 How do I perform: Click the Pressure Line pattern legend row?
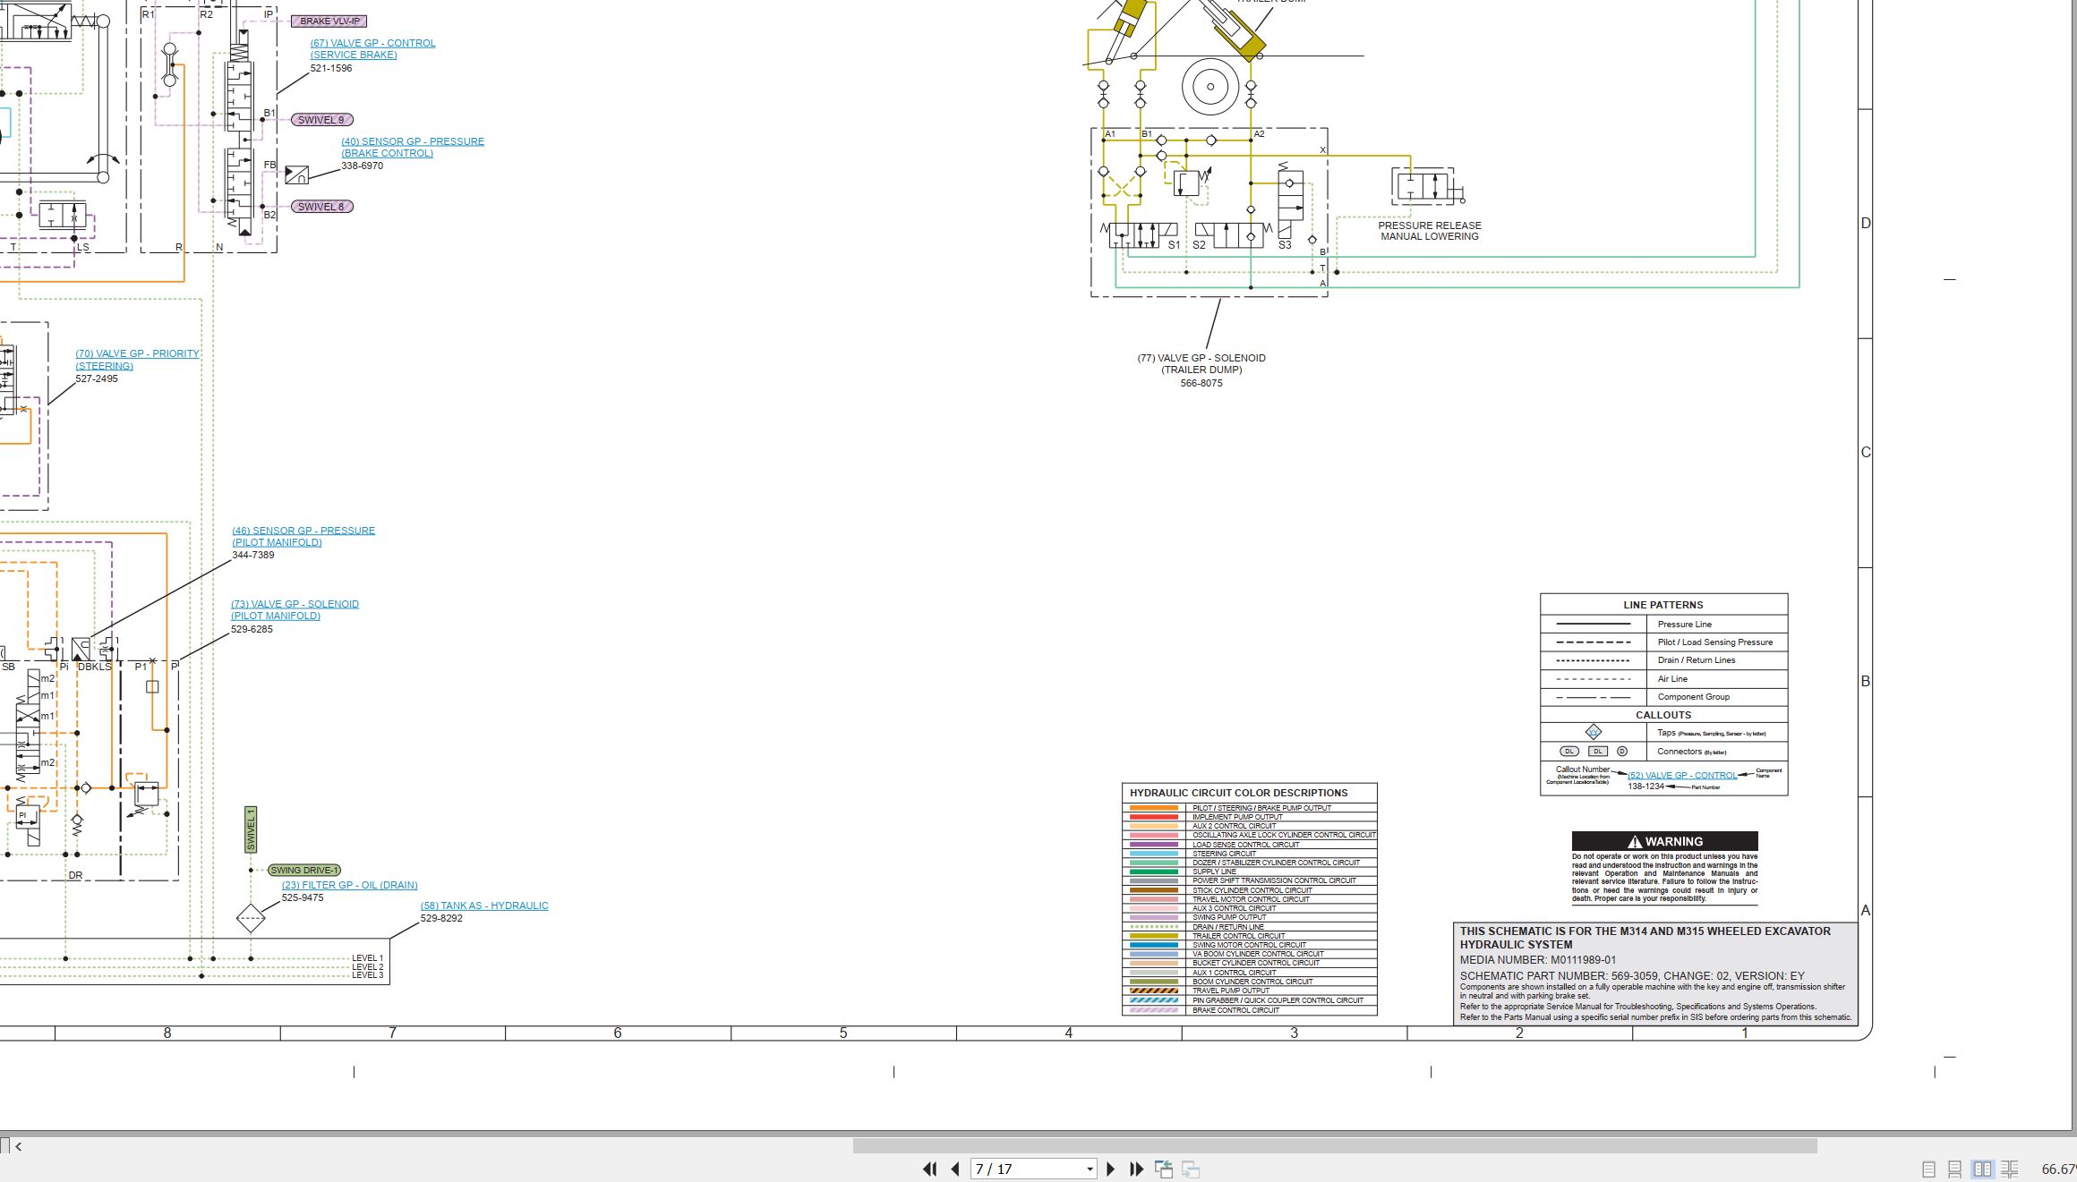tap(1663, 624)
